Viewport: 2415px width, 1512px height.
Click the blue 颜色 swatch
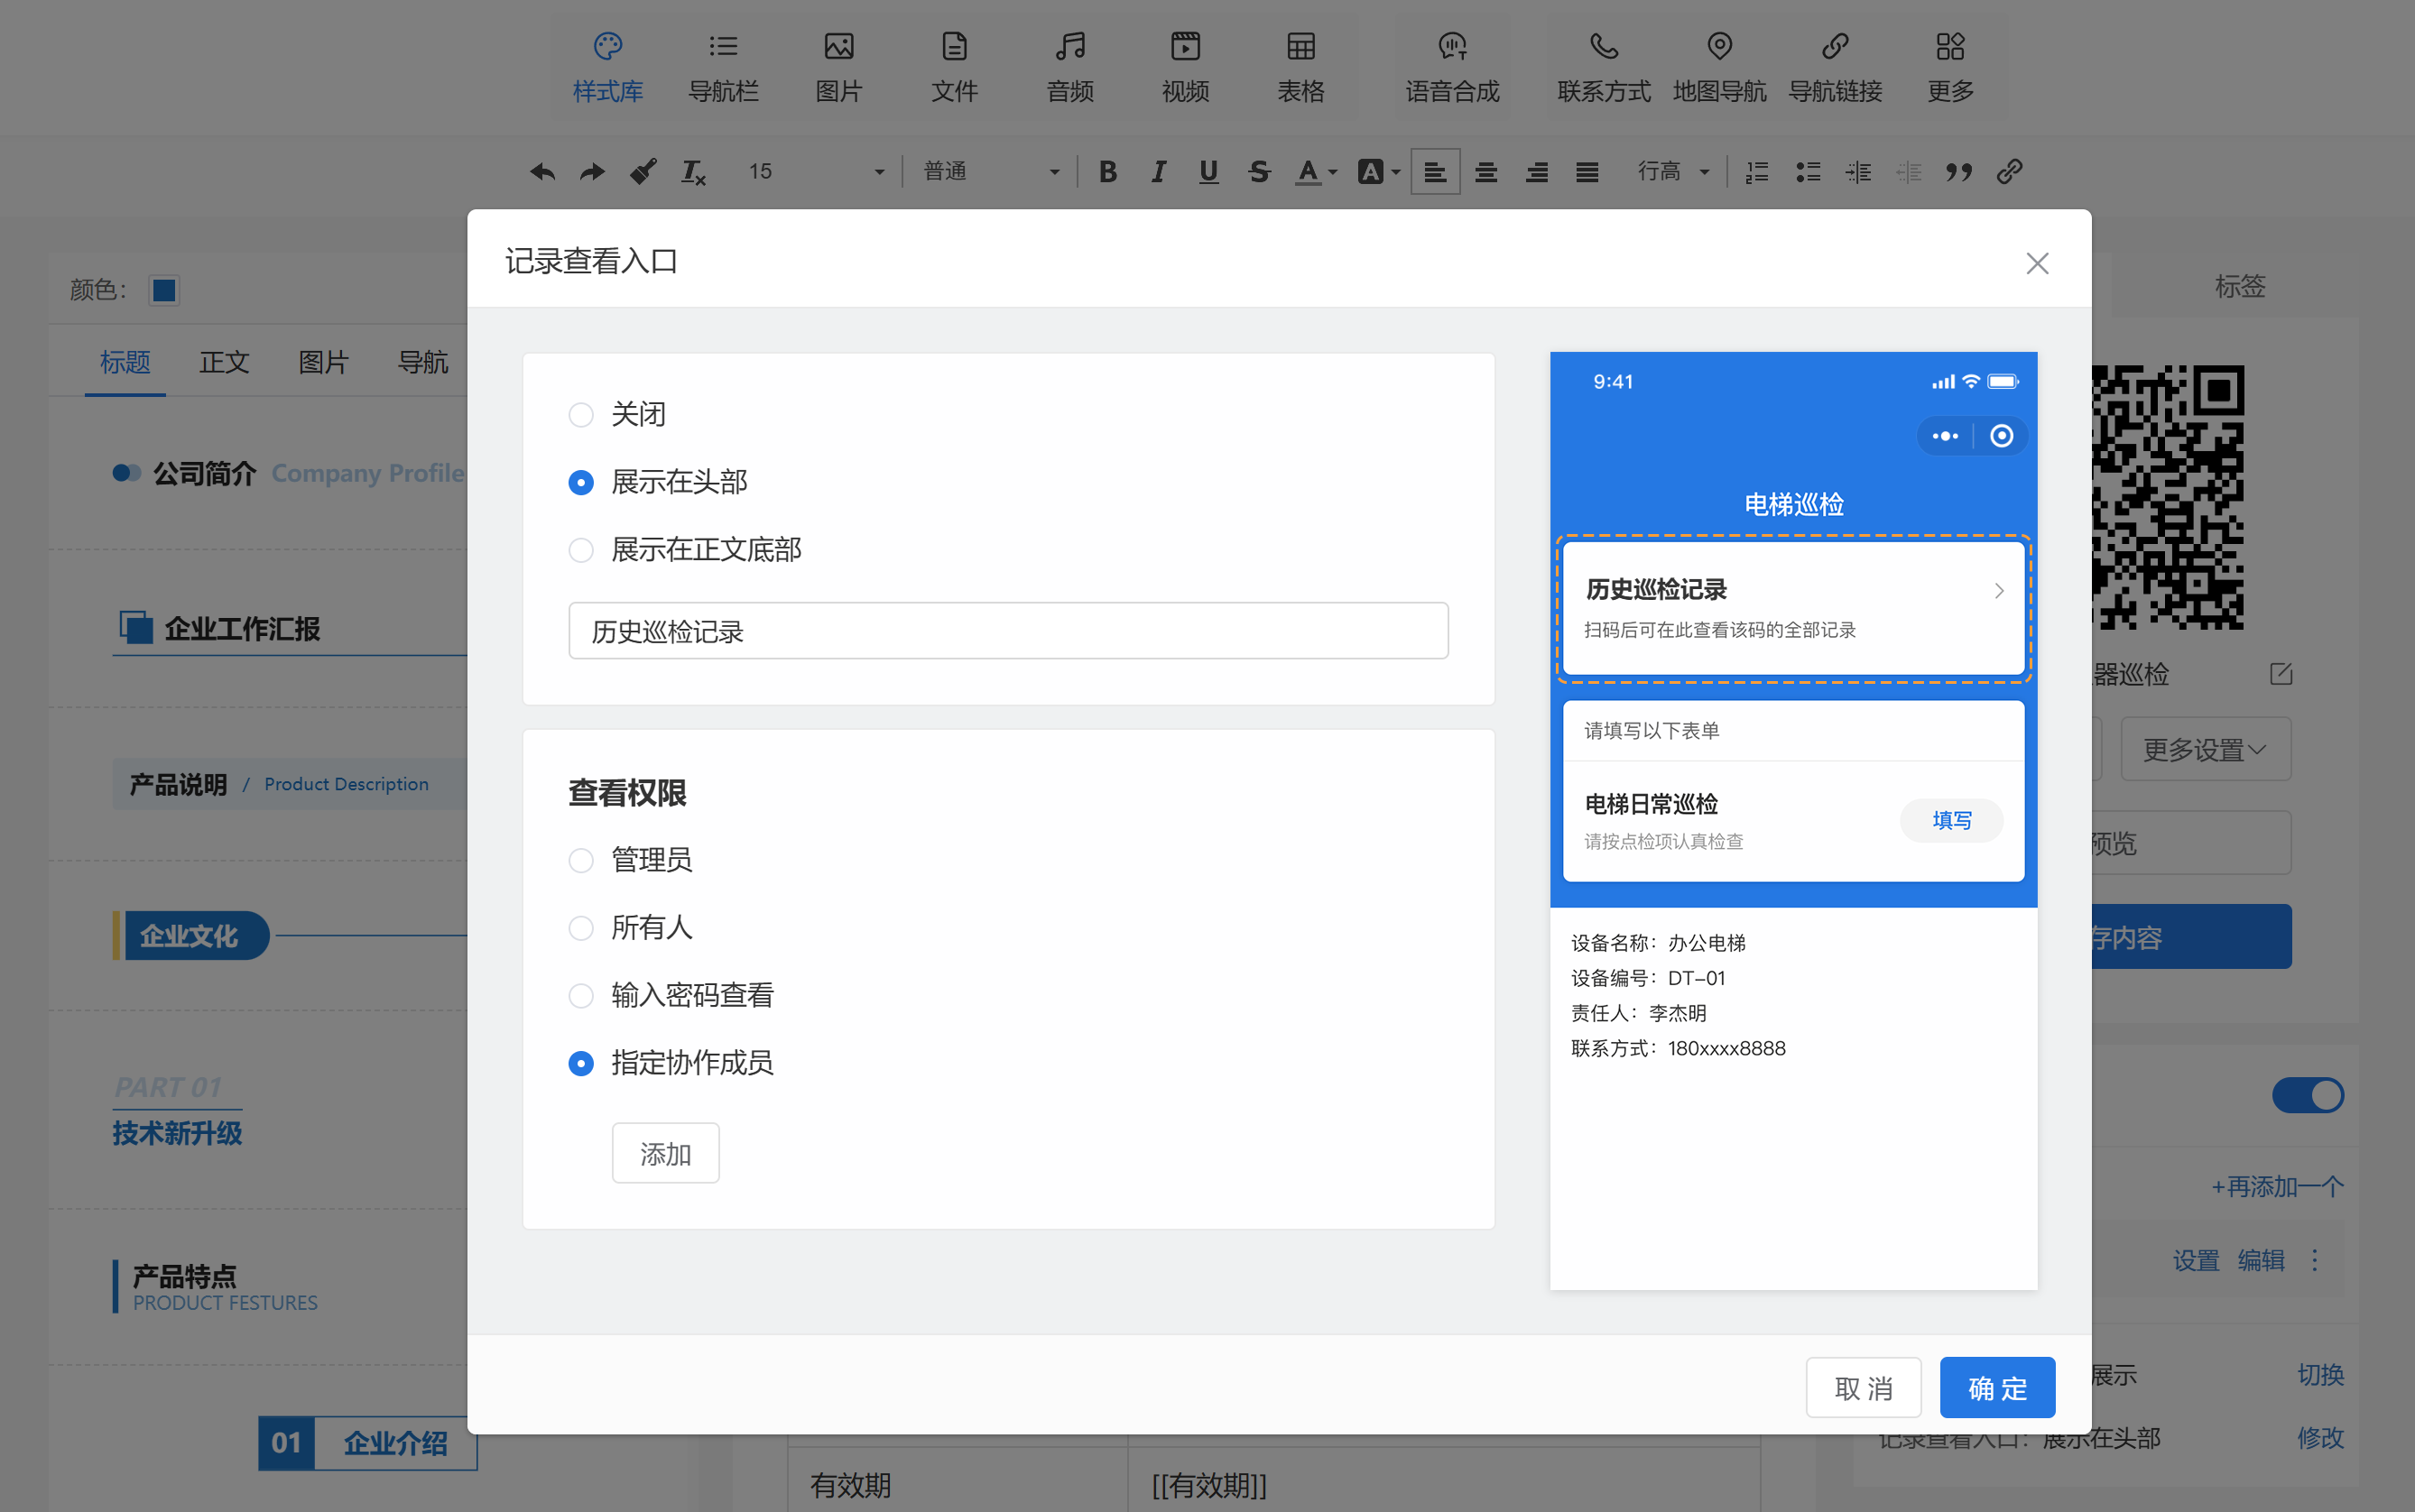[x=164, y=290]
